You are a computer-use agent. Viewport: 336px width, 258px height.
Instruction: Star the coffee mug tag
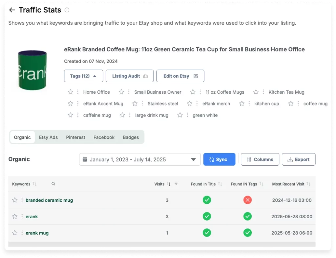(x=291, y=104)
